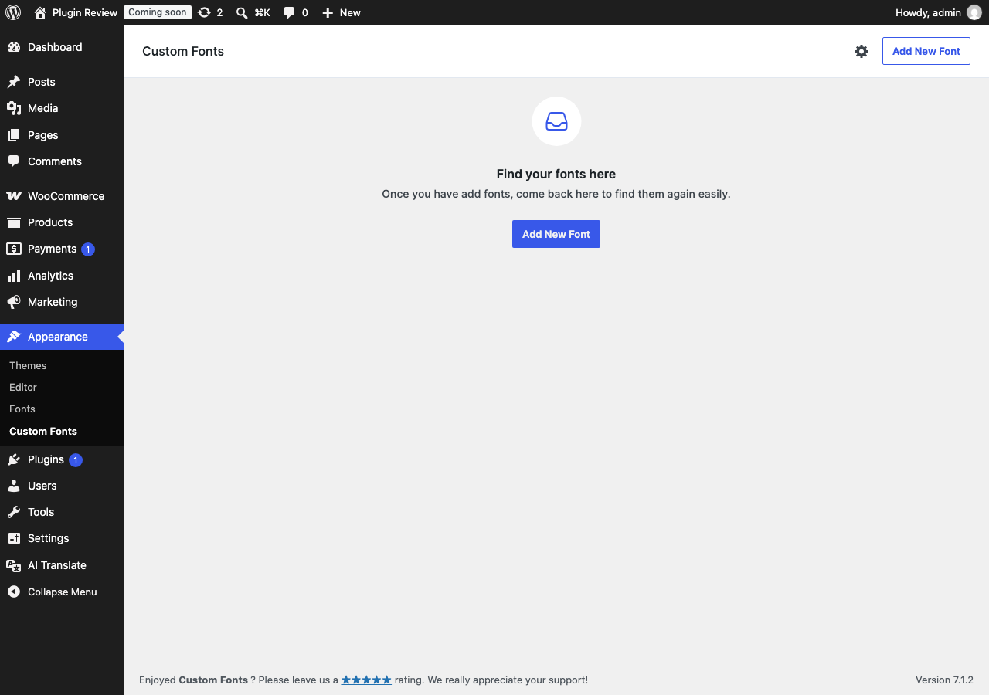Open the New content menu
The width and height of the screenshot is (989, 695).
(x=342, y=12)
